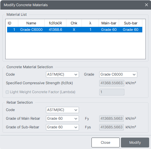Screen dimensions: 151x149
Task: Open Grade of Sub-Rebar dropdown
Action: tap(62, 127)
